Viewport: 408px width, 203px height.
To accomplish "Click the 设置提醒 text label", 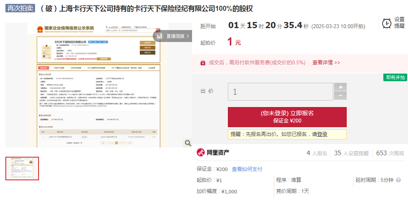I will click(399, 23).
